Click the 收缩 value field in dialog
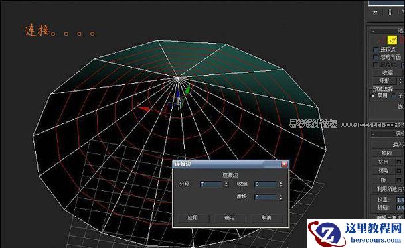The width and height of the screenshot is (405, 248). [266, 184]
